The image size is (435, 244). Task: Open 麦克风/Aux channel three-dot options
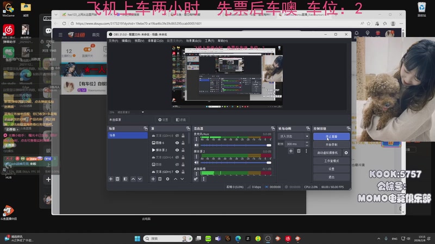pos(196,139)
